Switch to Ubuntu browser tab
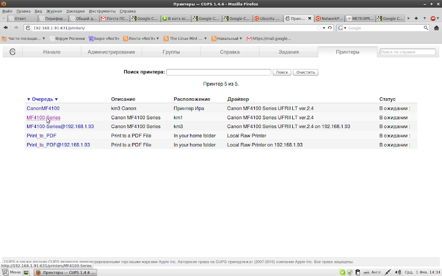Screen dimensions: 442x276 coord(268,18)
